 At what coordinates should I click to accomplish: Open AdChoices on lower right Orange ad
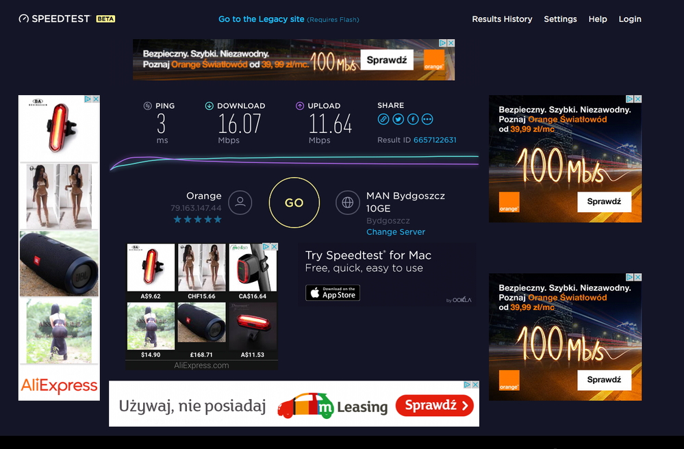click(629, 277)
